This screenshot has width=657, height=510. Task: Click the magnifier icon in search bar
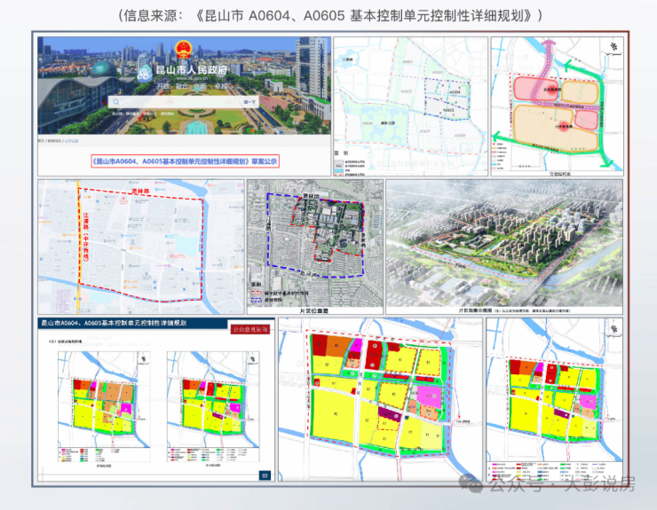coord(115,103)
